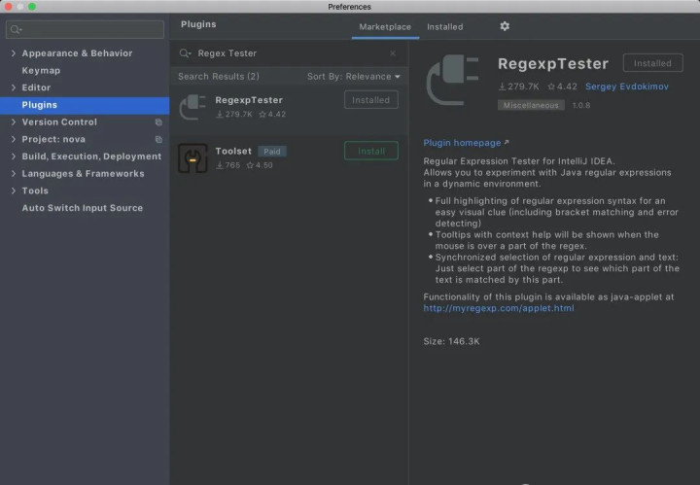Open the Sort By Relevance dropdown
The width and height of the screenshot is (700, 485).
coord(353,77)
